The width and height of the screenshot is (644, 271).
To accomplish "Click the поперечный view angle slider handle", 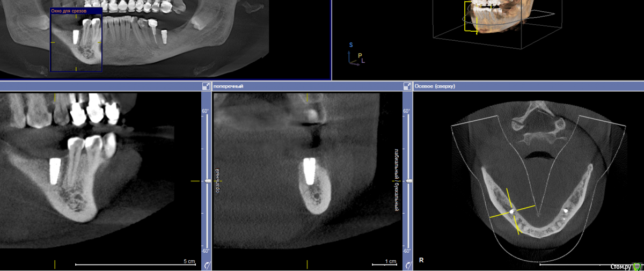I will click(x=408, y=181).
